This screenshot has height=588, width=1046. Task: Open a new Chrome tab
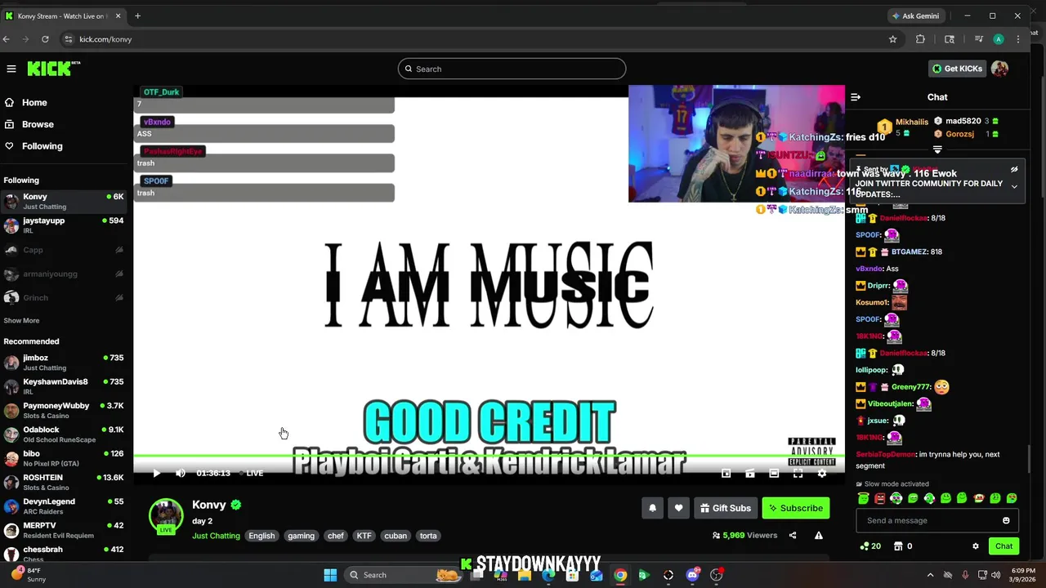click(137, 16)
